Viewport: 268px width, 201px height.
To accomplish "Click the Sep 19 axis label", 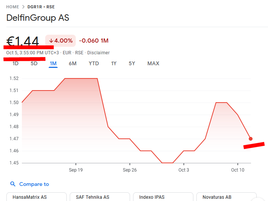I will (76, 170).
